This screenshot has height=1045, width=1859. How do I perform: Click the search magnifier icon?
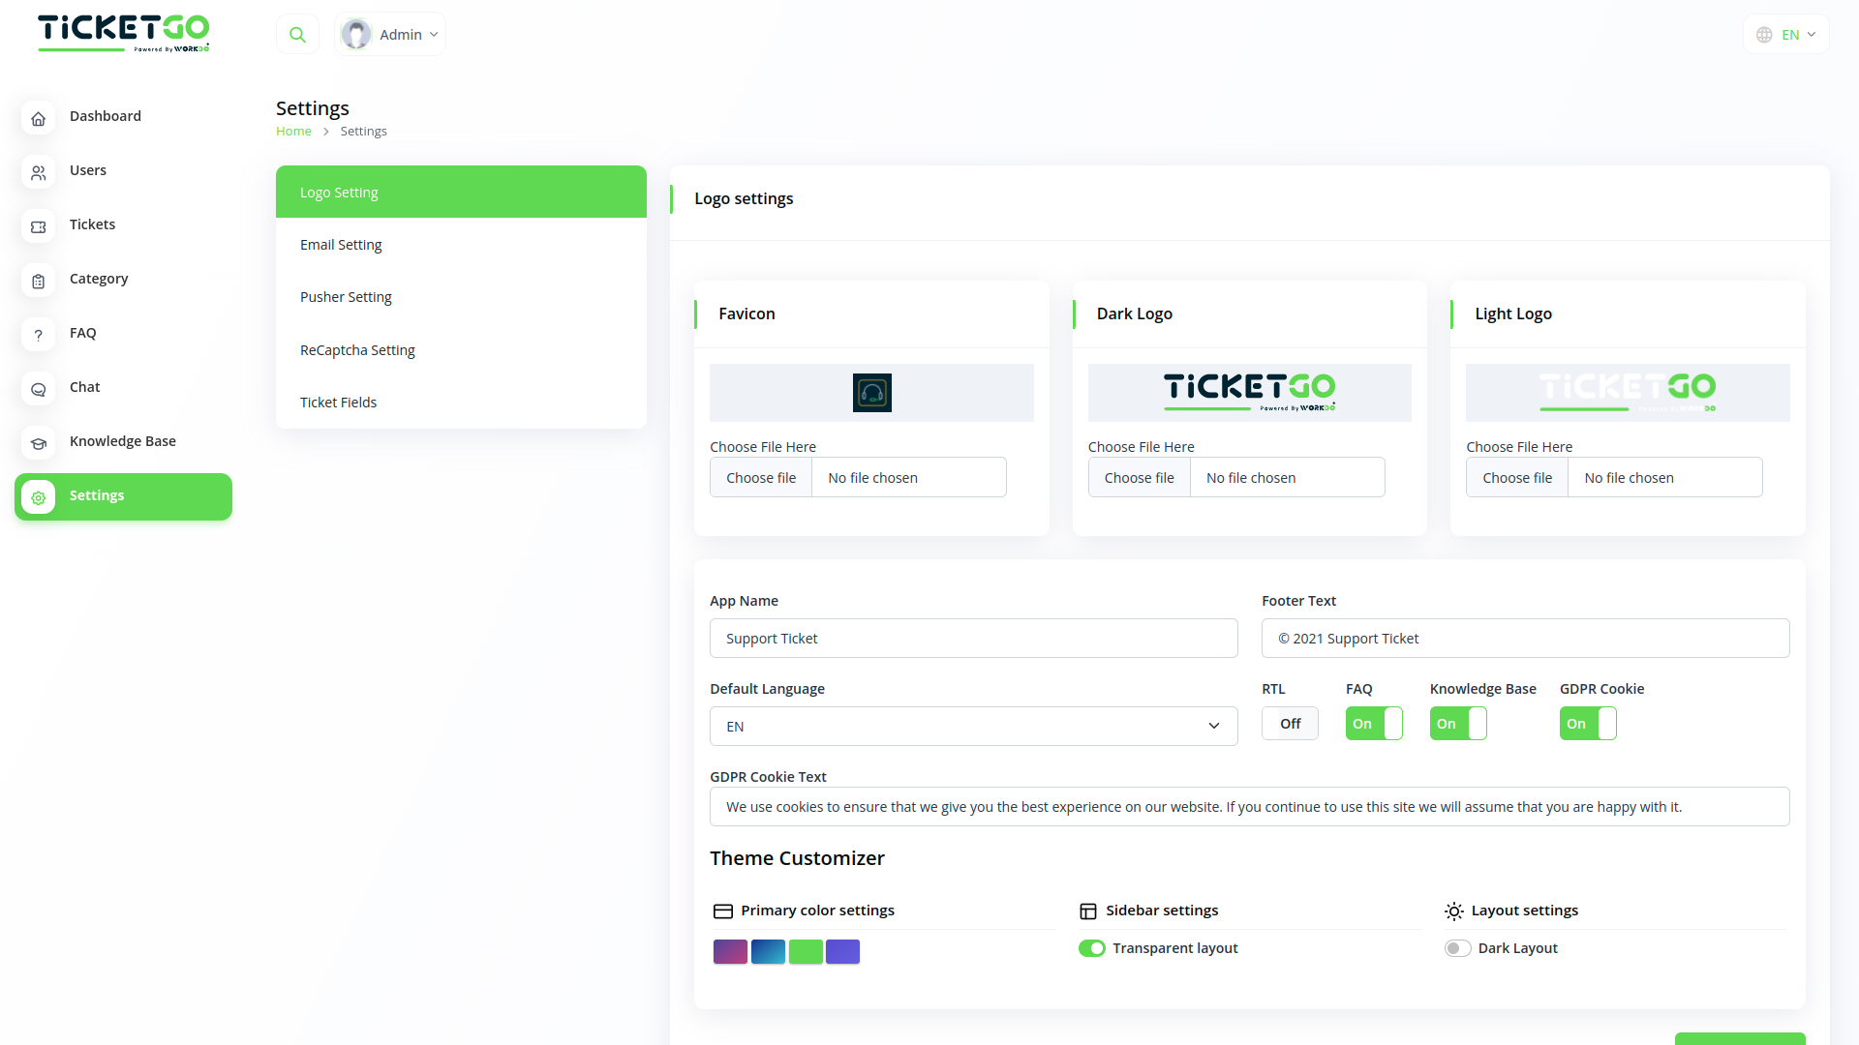pos(297,35)
